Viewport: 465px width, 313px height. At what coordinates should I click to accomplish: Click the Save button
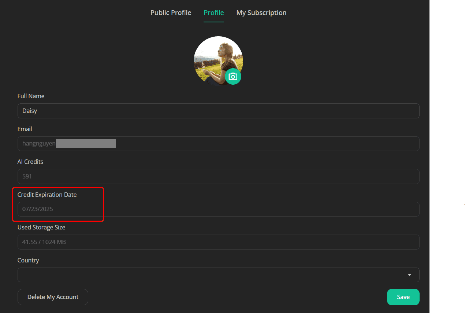[403, 297]
